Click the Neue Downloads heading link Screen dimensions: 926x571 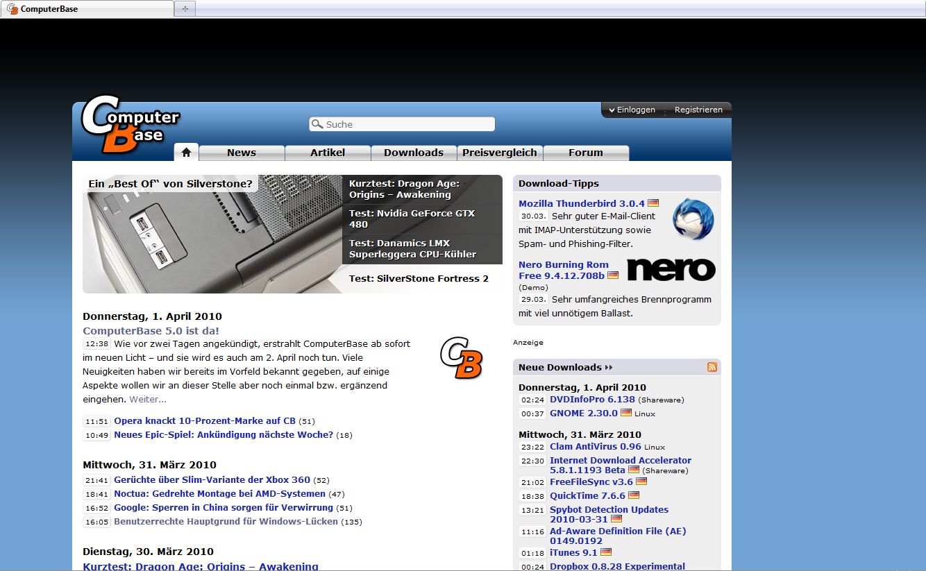pos(560,367)
